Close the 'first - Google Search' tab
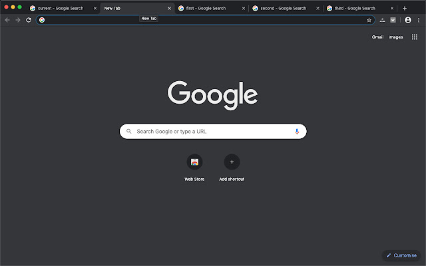This screenshot has width=426, height=266. (244, 9)
